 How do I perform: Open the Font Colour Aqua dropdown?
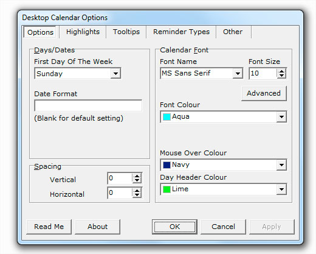tap(281, 117)
